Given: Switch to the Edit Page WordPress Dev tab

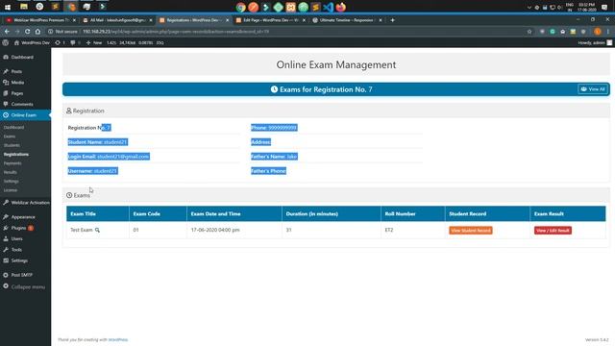Looking at the screenshot, I should [271, 20].
